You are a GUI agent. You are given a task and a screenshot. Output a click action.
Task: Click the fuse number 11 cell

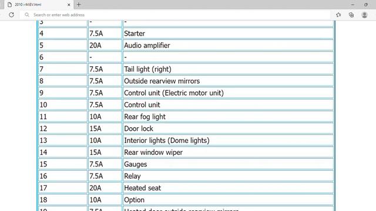click(x=63, y=117)
